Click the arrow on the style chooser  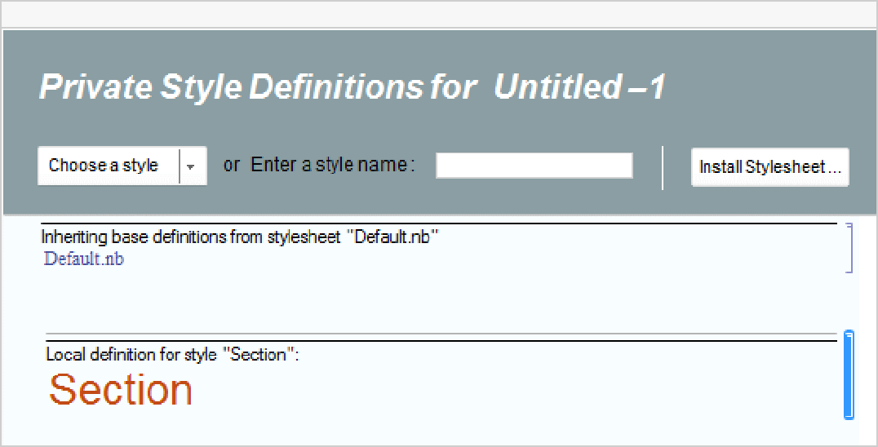coord(191,166)
